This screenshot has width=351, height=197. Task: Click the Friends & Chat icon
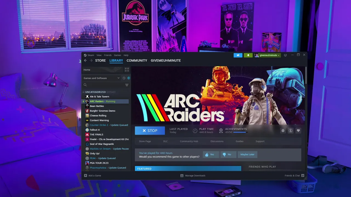pos(303,175)
